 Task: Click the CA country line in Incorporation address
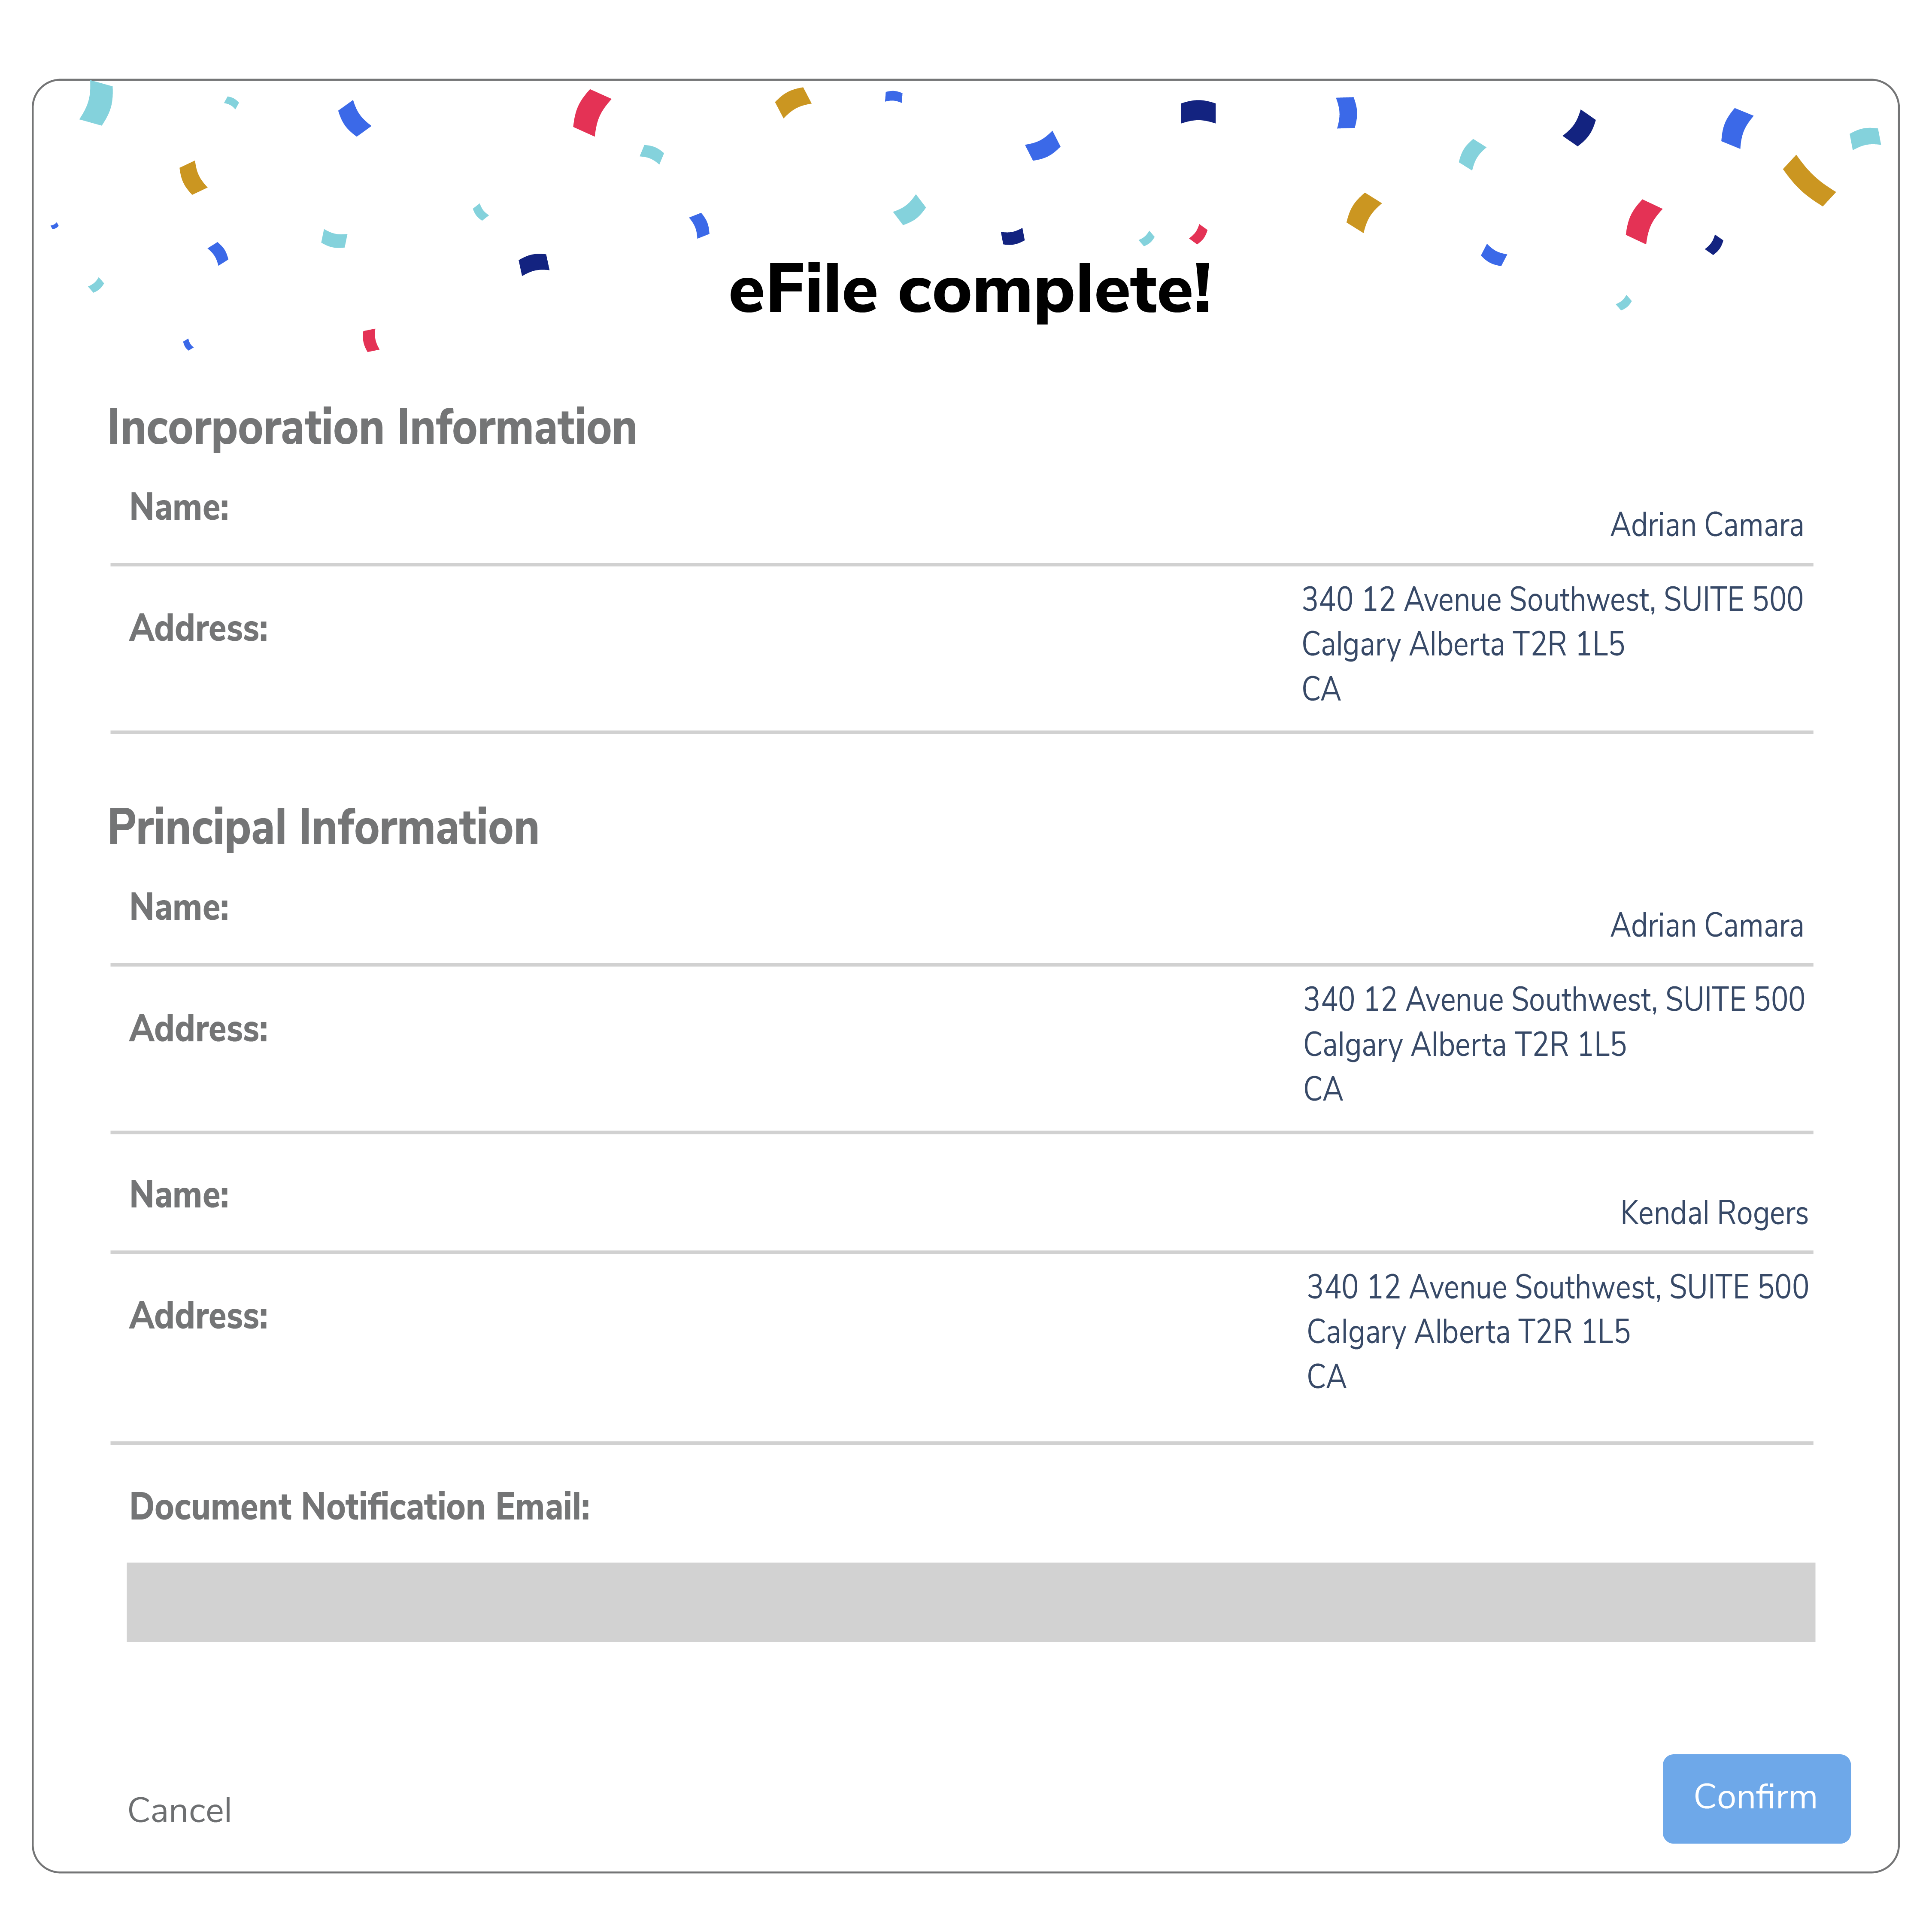click(x=1320, y=689)
